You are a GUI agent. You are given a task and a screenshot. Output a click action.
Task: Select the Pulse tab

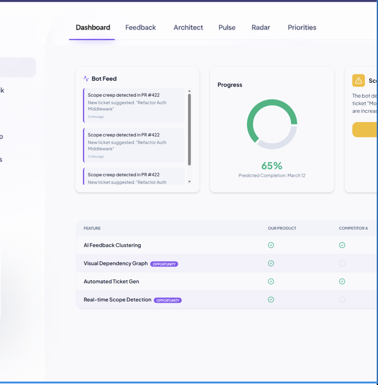coord(227,27)
